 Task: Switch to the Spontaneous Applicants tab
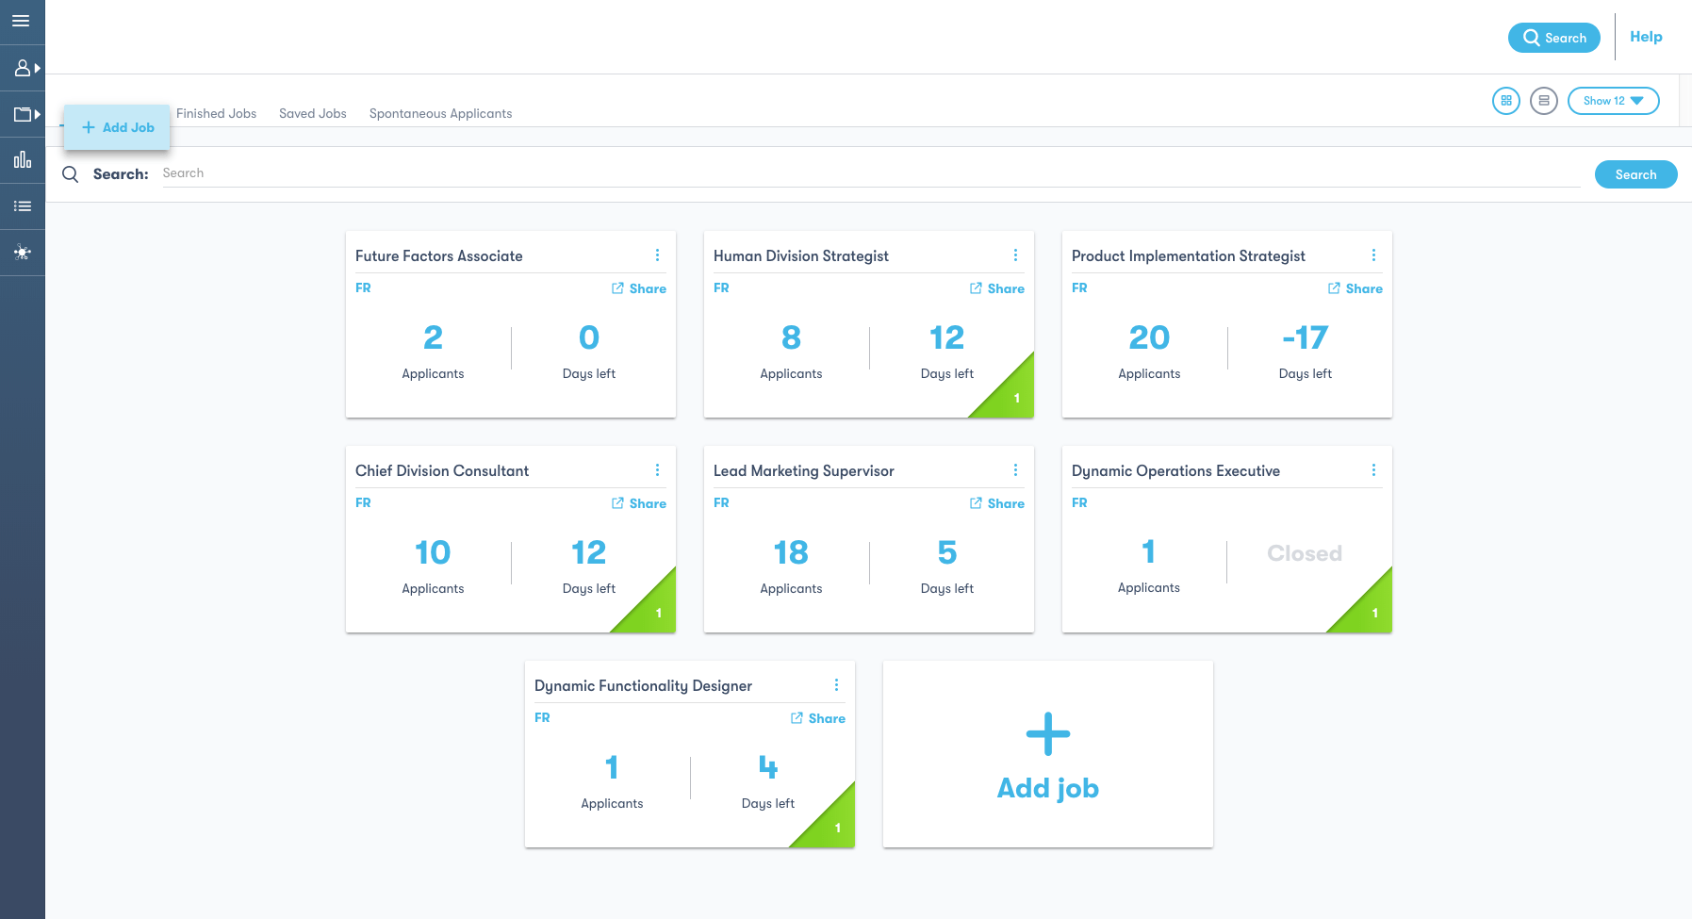(440, 113)
